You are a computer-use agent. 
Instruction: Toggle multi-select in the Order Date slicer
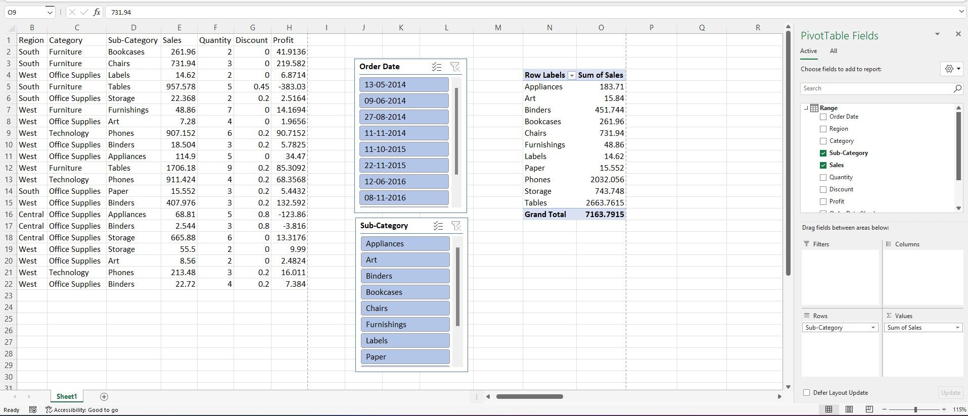[437, 67]
